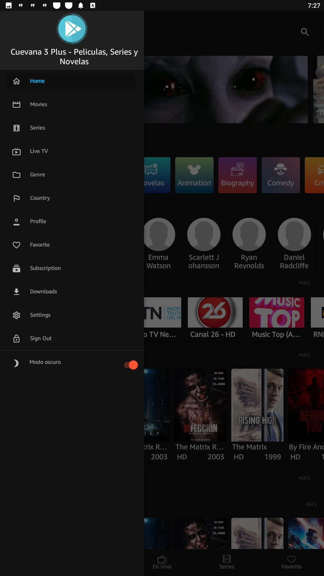Switch to En Vivo bottom tab

pos(162,562)
